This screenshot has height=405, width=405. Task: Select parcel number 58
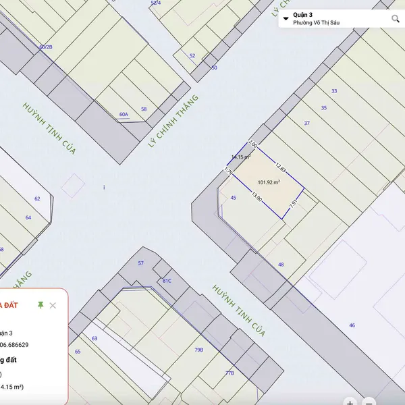144,109
